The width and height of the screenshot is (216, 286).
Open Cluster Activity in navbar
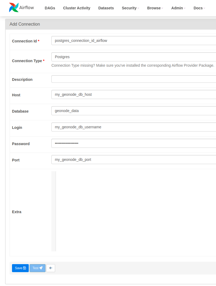click(x=77, y=8)
